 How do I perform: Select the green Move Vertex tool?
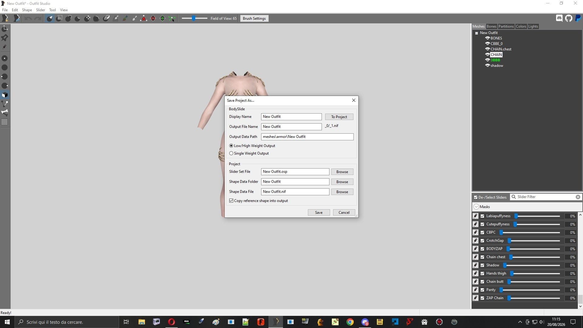[x=172, y=19]
